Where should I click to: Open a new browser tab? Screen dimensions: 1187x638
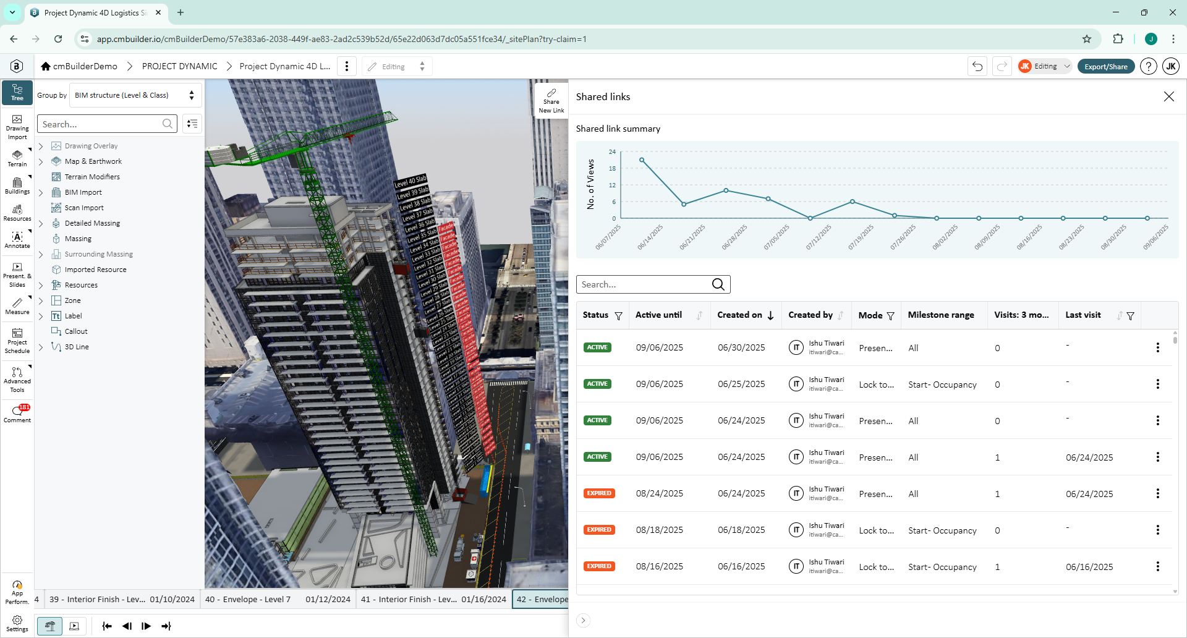coord(181,12)
